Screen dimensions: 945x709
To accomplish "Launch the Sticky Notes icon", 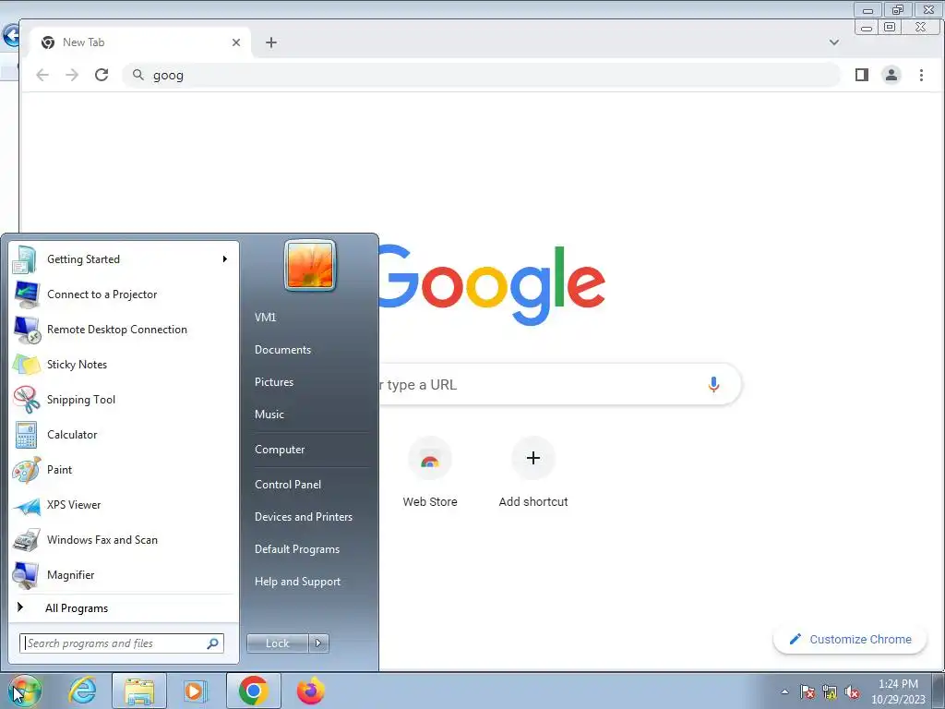I will click(x=25, y=365).
